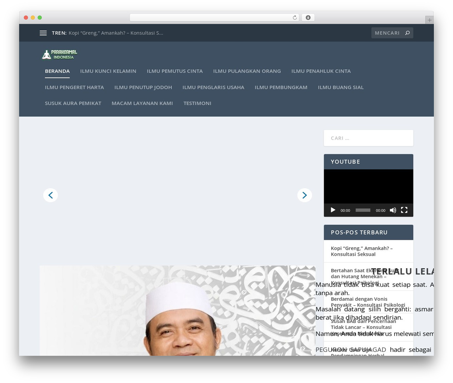Open Ilmu Pemutus Cinta menu
The height and width of the screenshot is (383, 453).
coord(175,71)
